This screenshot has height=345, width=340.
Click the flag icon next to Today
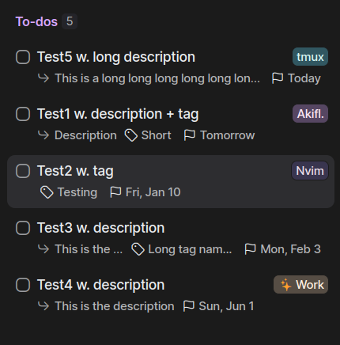point(278,78)
